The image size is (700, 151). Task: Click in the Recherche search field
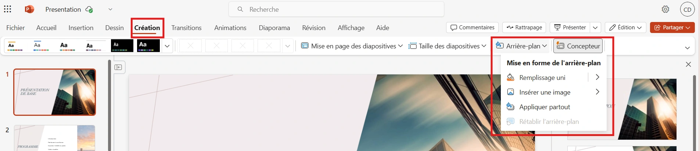pyautogui.click(x=336, y=9)
